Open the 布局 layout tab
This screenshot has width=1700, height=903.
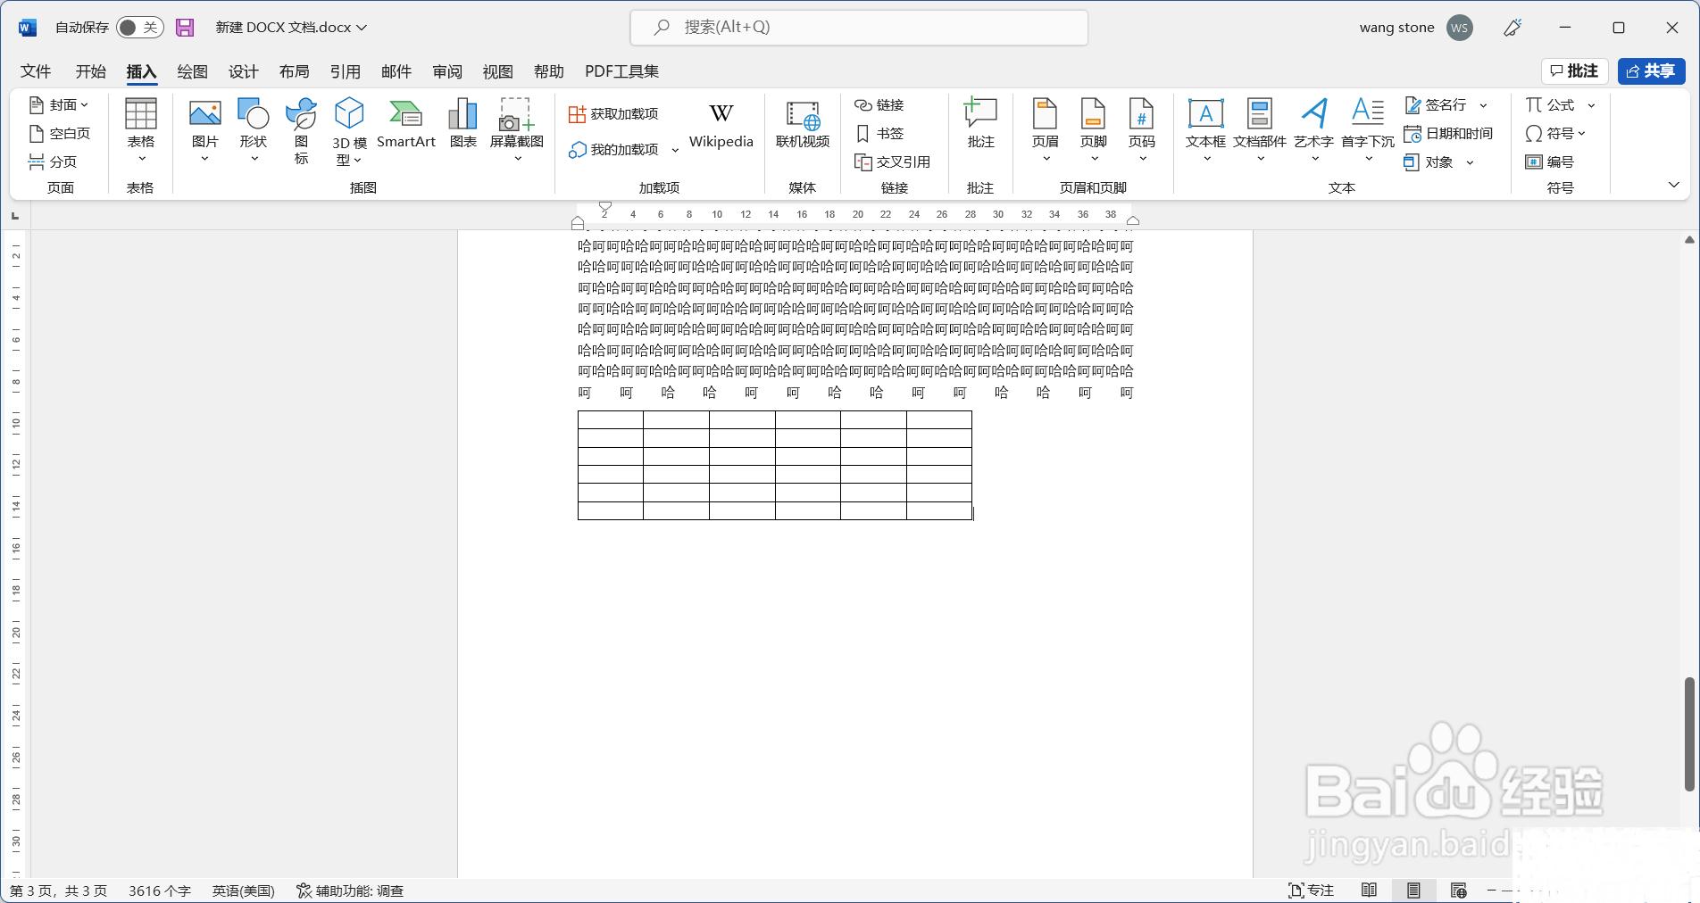coord(294,71)
